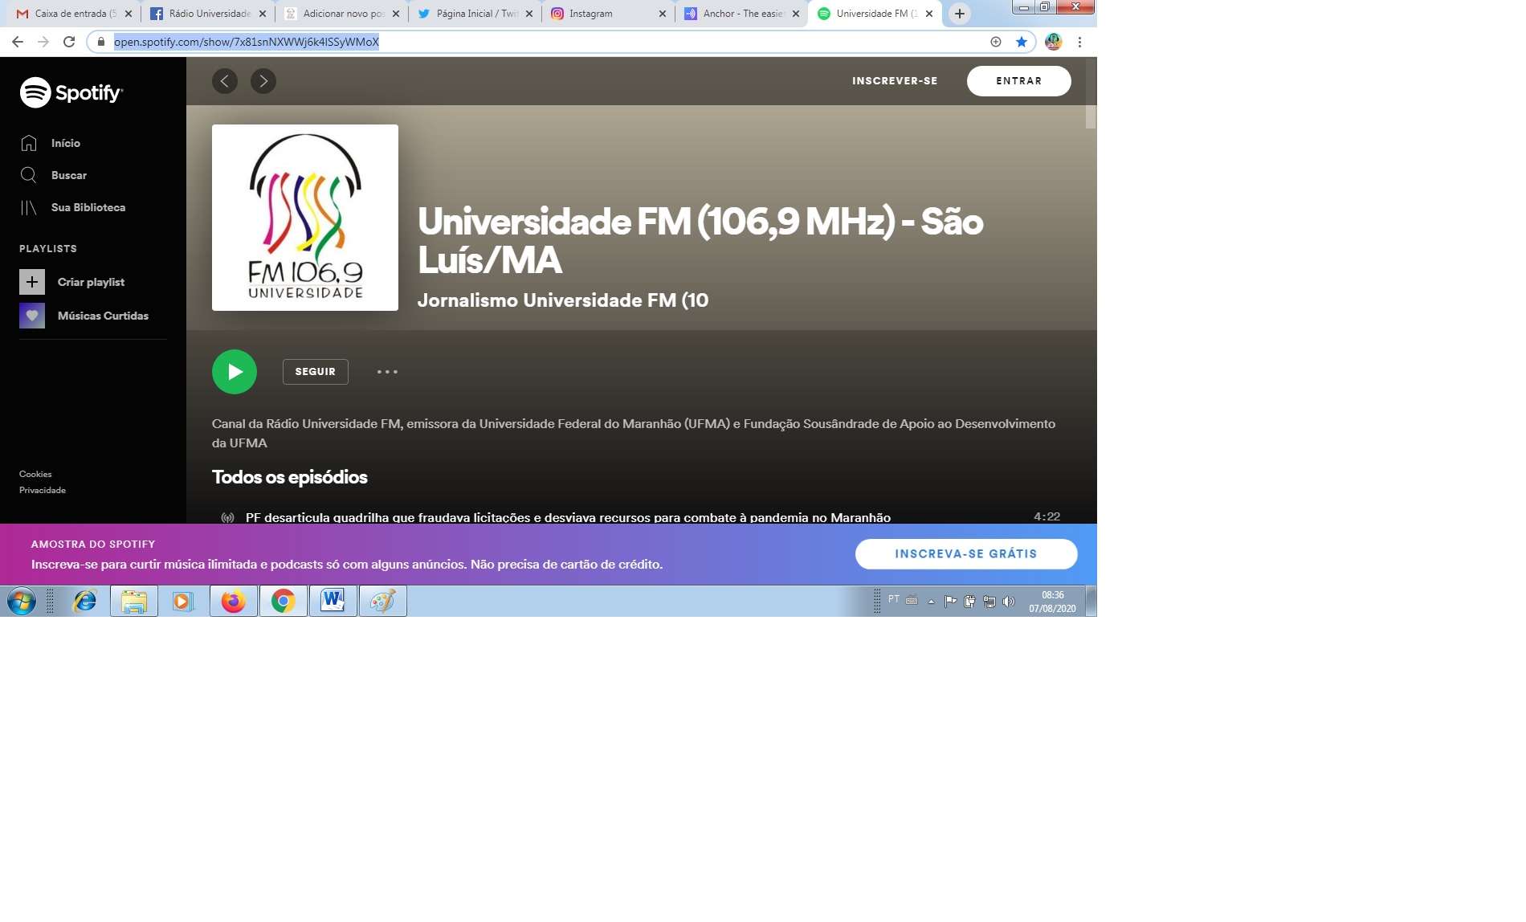
Task: Open Buscar search in the sidebar
Action: click(x=68, y=175)
